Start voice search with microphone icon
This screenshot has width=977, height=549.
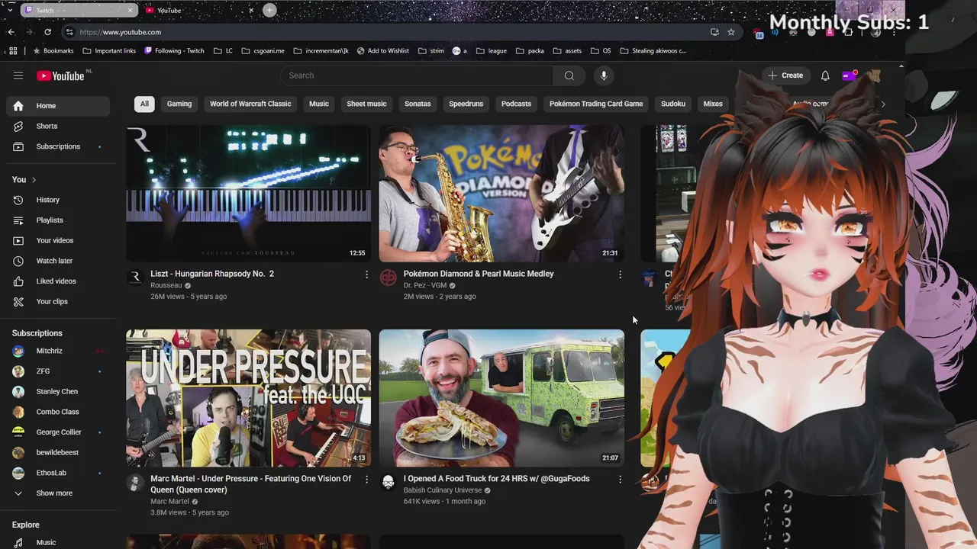604,75
